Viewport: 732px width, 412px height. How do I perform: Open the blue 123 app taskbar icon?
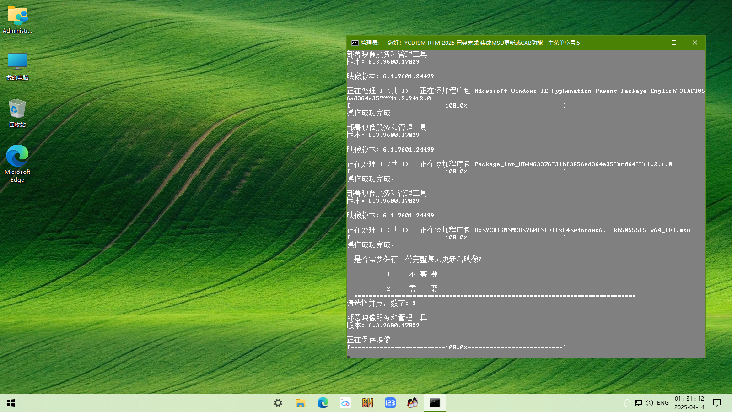(x=390, y=403)
